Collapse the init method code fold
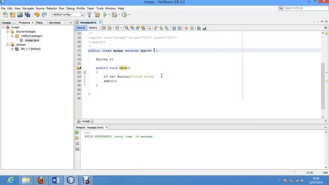Screen dimensions: 329x185 pyautogui.click(x=84, y=72)
